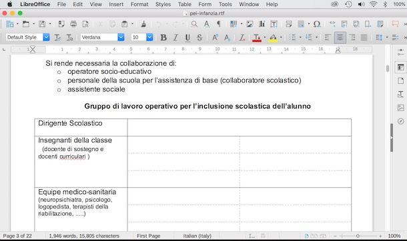Toggle Subscript formatting
407x241 pixels.
(x=227, y=37)
